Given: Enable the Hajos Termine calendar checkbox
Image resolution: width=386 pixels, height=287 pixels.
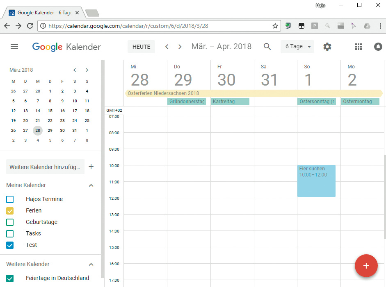Looking at the screenshot, I should pos(10,199).
